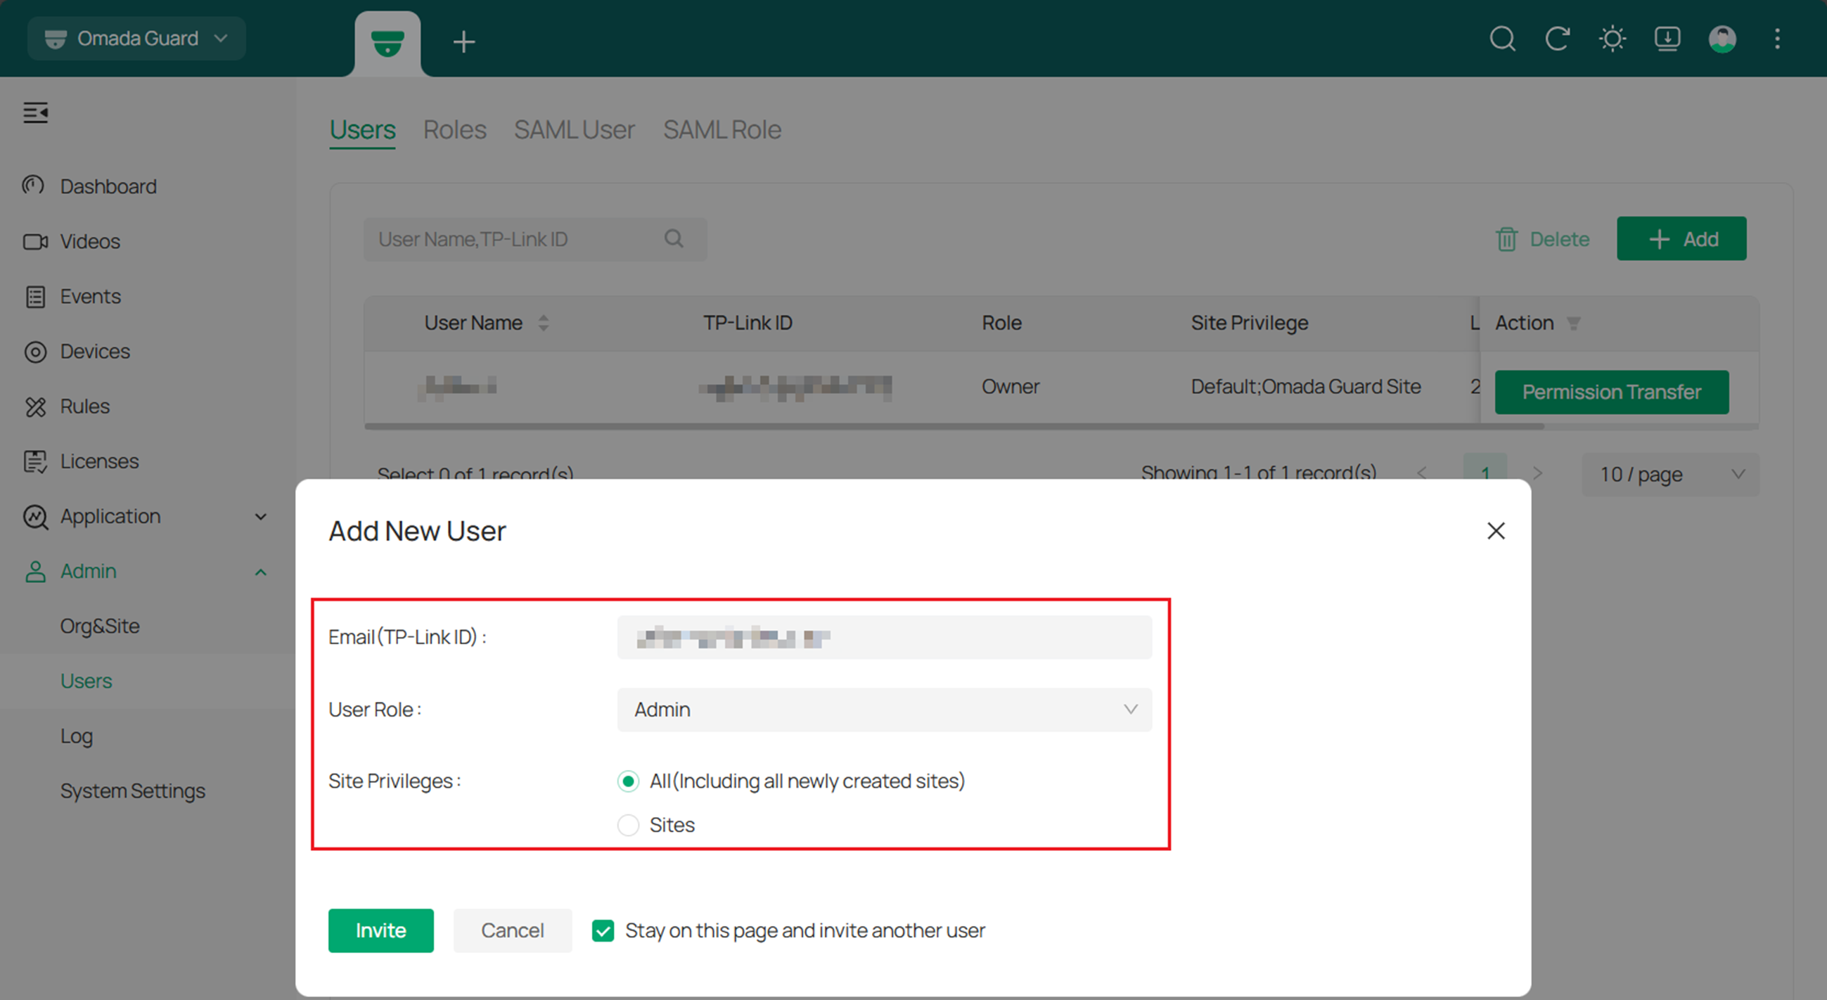Switch to the SAML User tab

pyautogui.click(x=575, y=131)
